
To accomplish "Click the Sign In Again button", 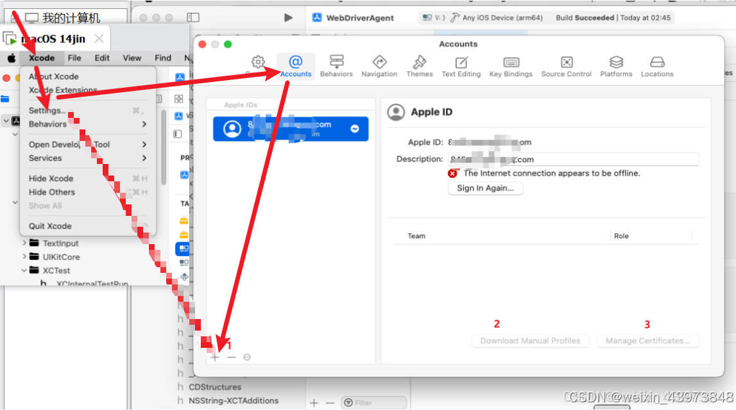I will click(x=485, y=188).
